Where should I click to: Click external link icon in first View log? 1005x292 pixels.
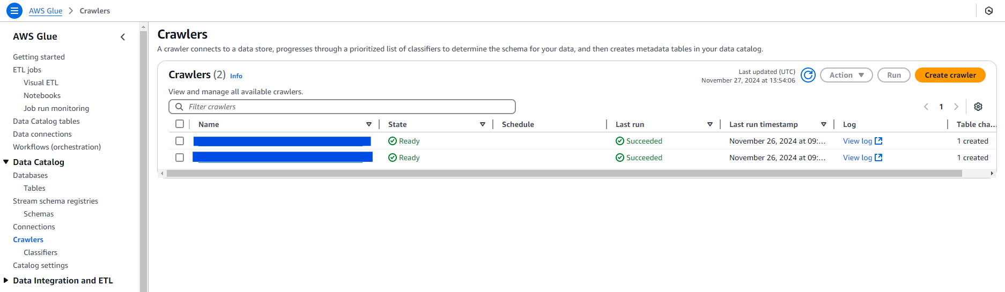878,141
